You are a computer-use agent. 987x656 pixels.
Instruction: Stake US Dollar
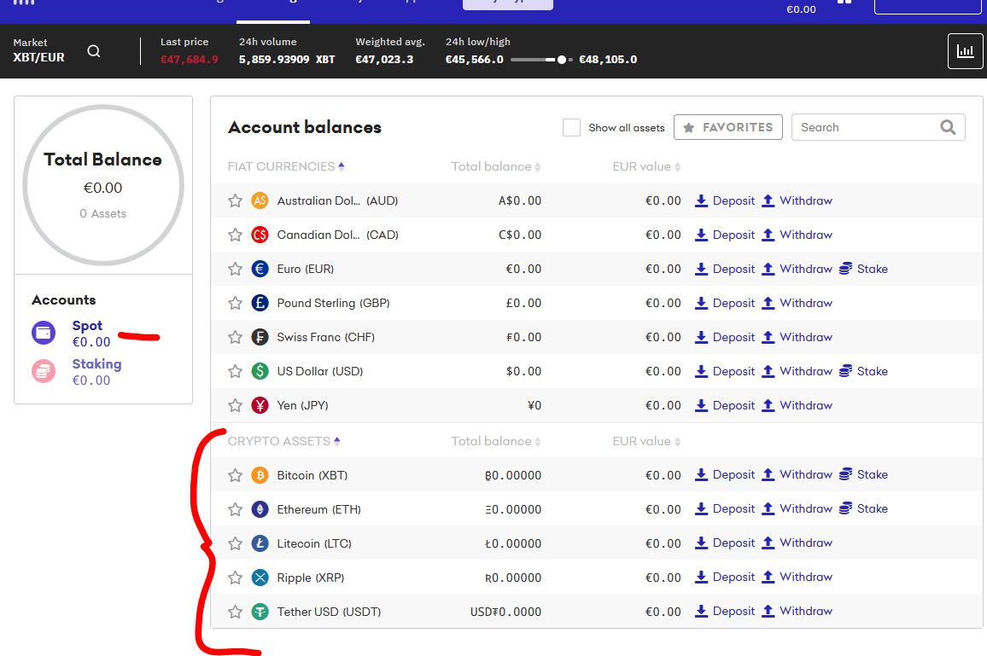click(x=864, y=371)
